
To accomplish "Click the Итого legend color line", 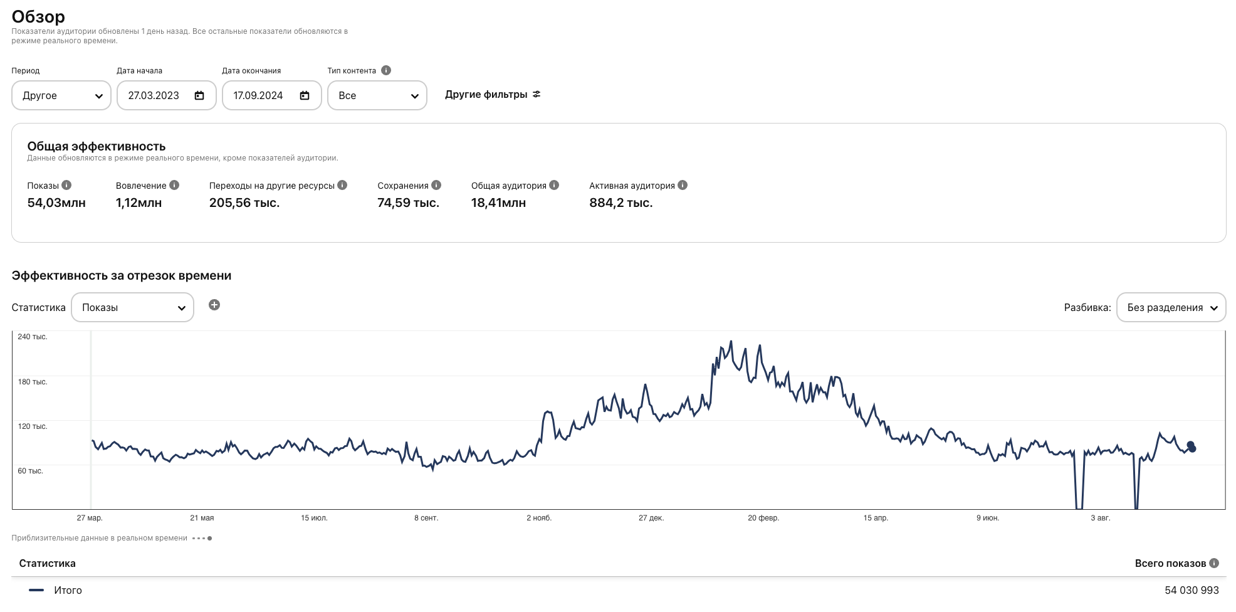I will point(36,590).
